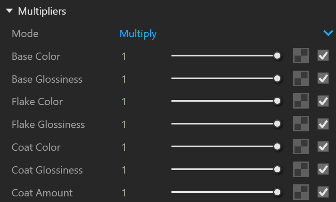Open texture map slot for Flake Glossiness
Viewport: 336px width, 202px height.
pyautogui.click(x=301, y=124)
